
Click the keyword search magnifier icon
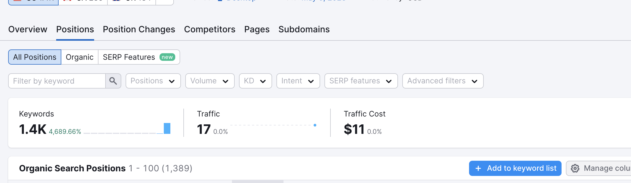click(113, 81)
